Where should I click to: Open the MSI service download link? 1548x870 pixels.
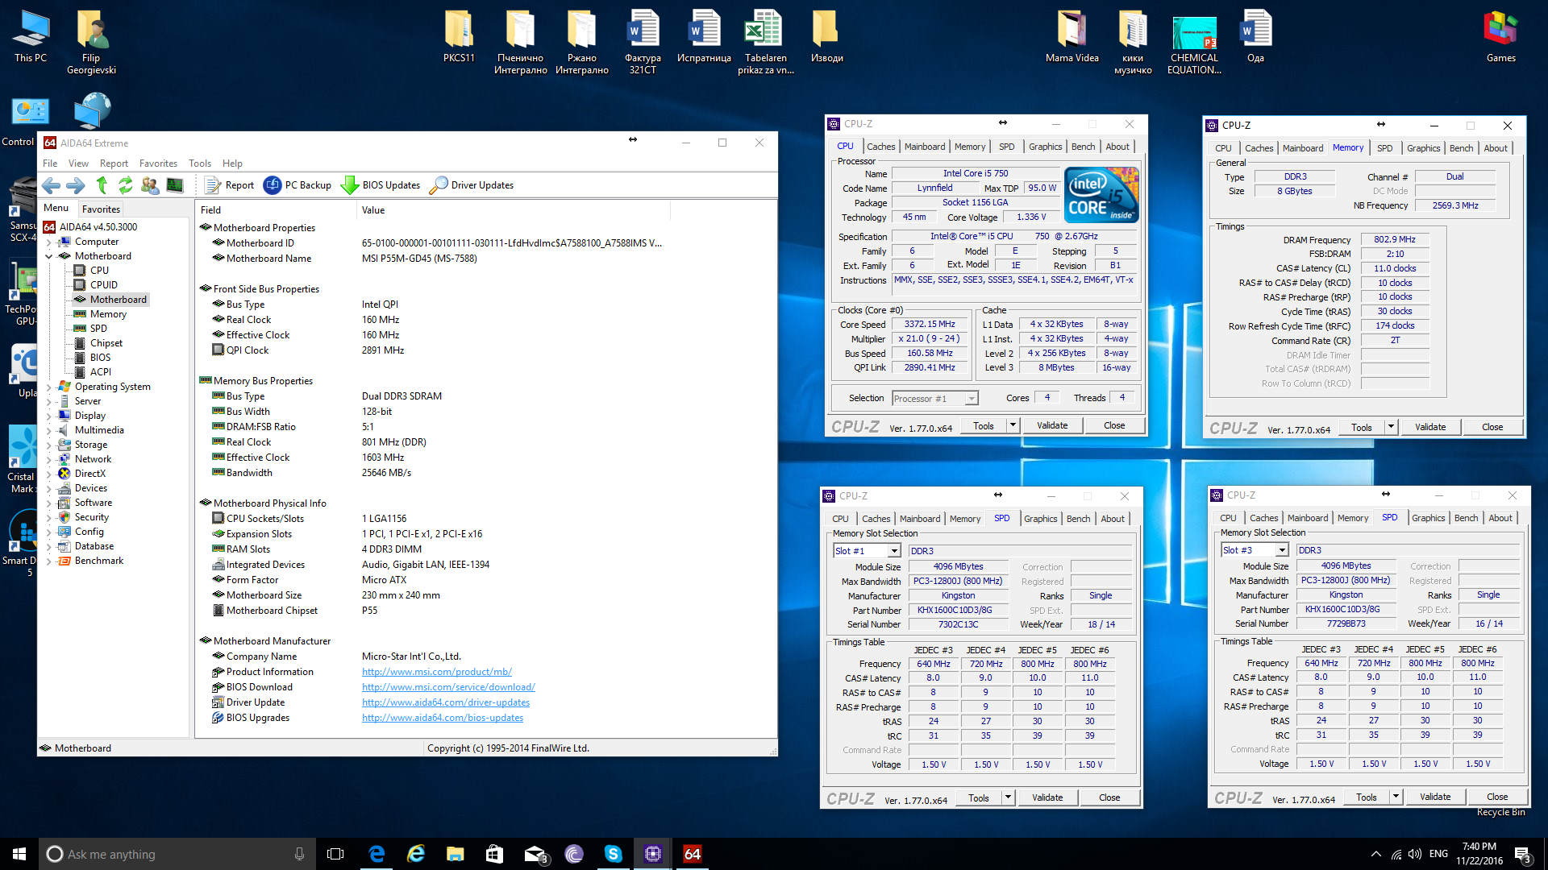[448, 687]
